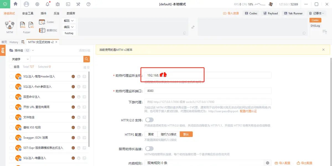Image resolution: width=332 pixels, height=166 pixels.
Task: Switch to the History tab
Action: coord(14,42)
